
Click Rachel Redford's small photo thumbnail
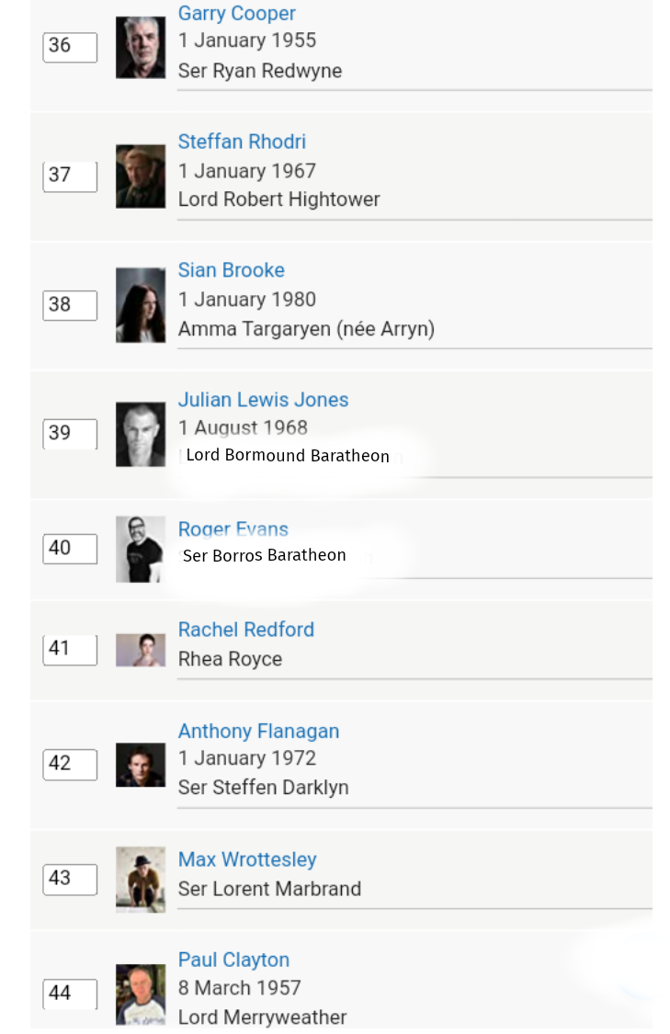141,650
